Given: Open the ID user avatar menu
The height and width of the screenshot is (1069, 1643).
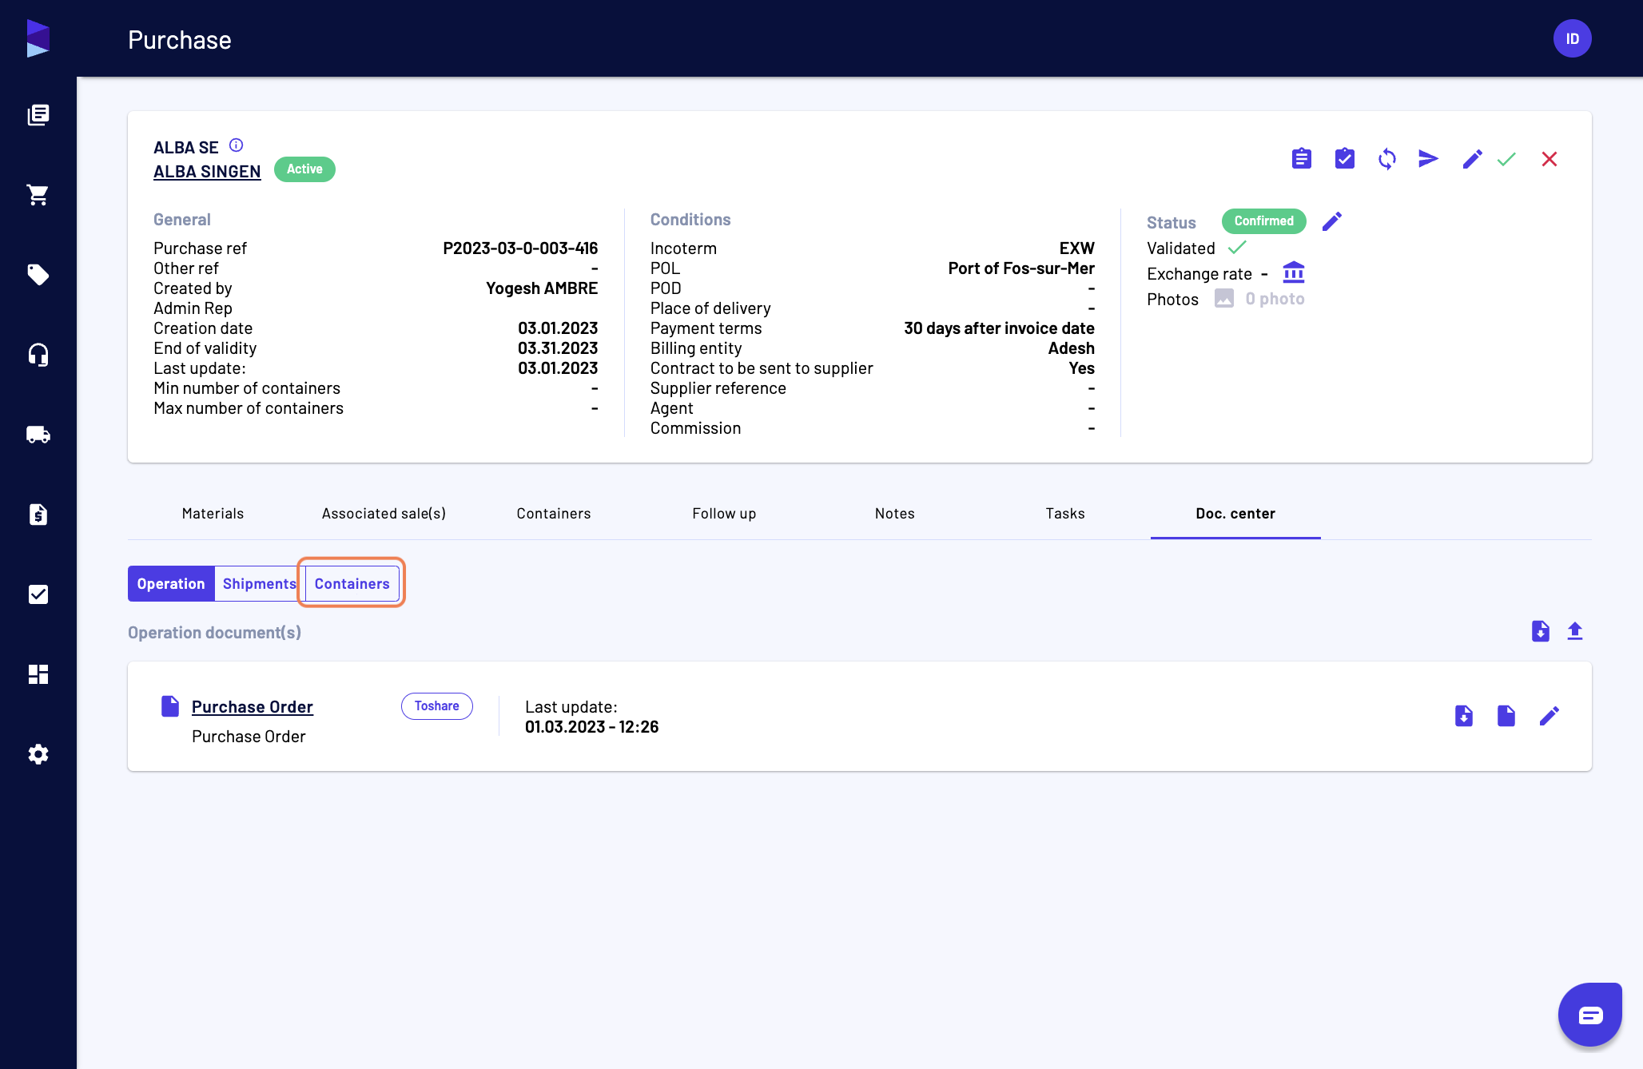Looking at the screenshot, I should point(1573,38).
